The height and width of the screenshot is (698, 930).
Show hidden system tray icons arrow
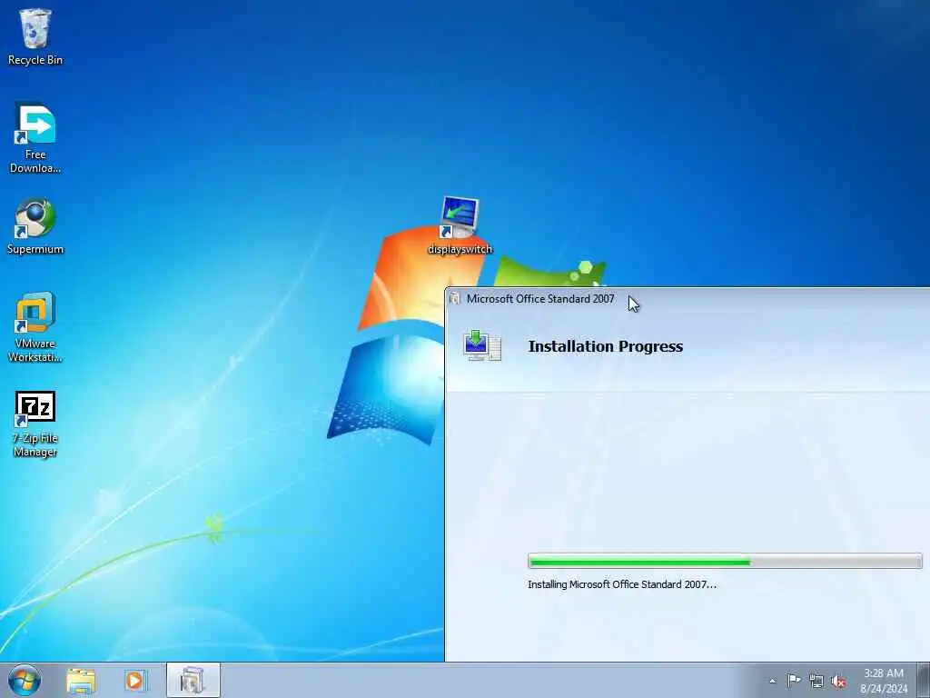tap(772, 681)
